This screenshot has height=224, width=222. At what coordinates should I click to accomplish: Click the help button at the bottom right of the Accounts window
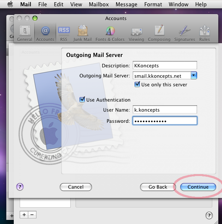209,215
